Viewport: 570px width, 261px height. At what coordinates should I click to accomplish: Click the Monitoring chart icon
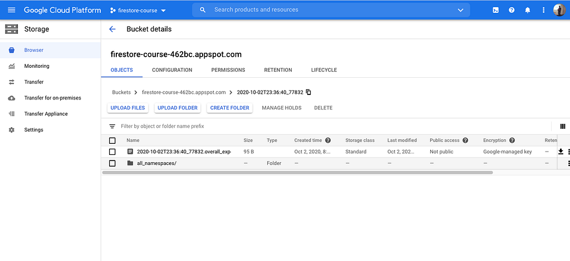(12, 66)
